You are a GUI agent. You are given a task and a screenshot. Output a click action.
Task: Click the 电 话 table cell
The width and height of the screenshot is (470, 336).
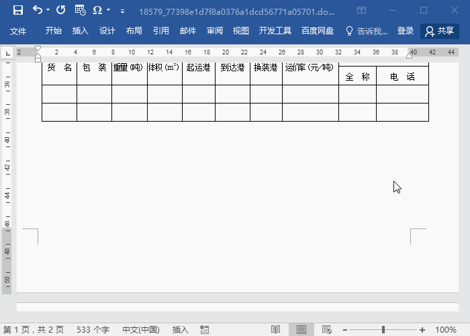402,75
